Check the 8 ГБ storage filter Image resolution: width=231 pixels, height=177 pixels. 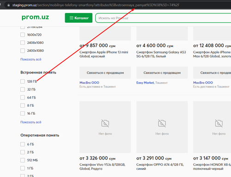click(x=23, y=105)
